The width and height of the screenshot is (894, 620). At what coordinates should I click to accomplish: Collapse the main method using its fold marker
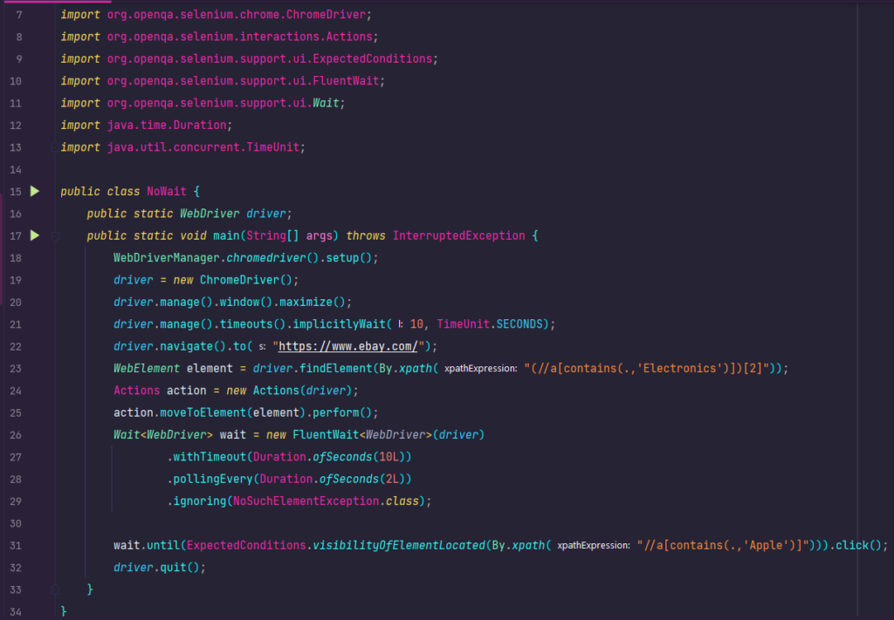pyautogui.click(x=54, y=235)
